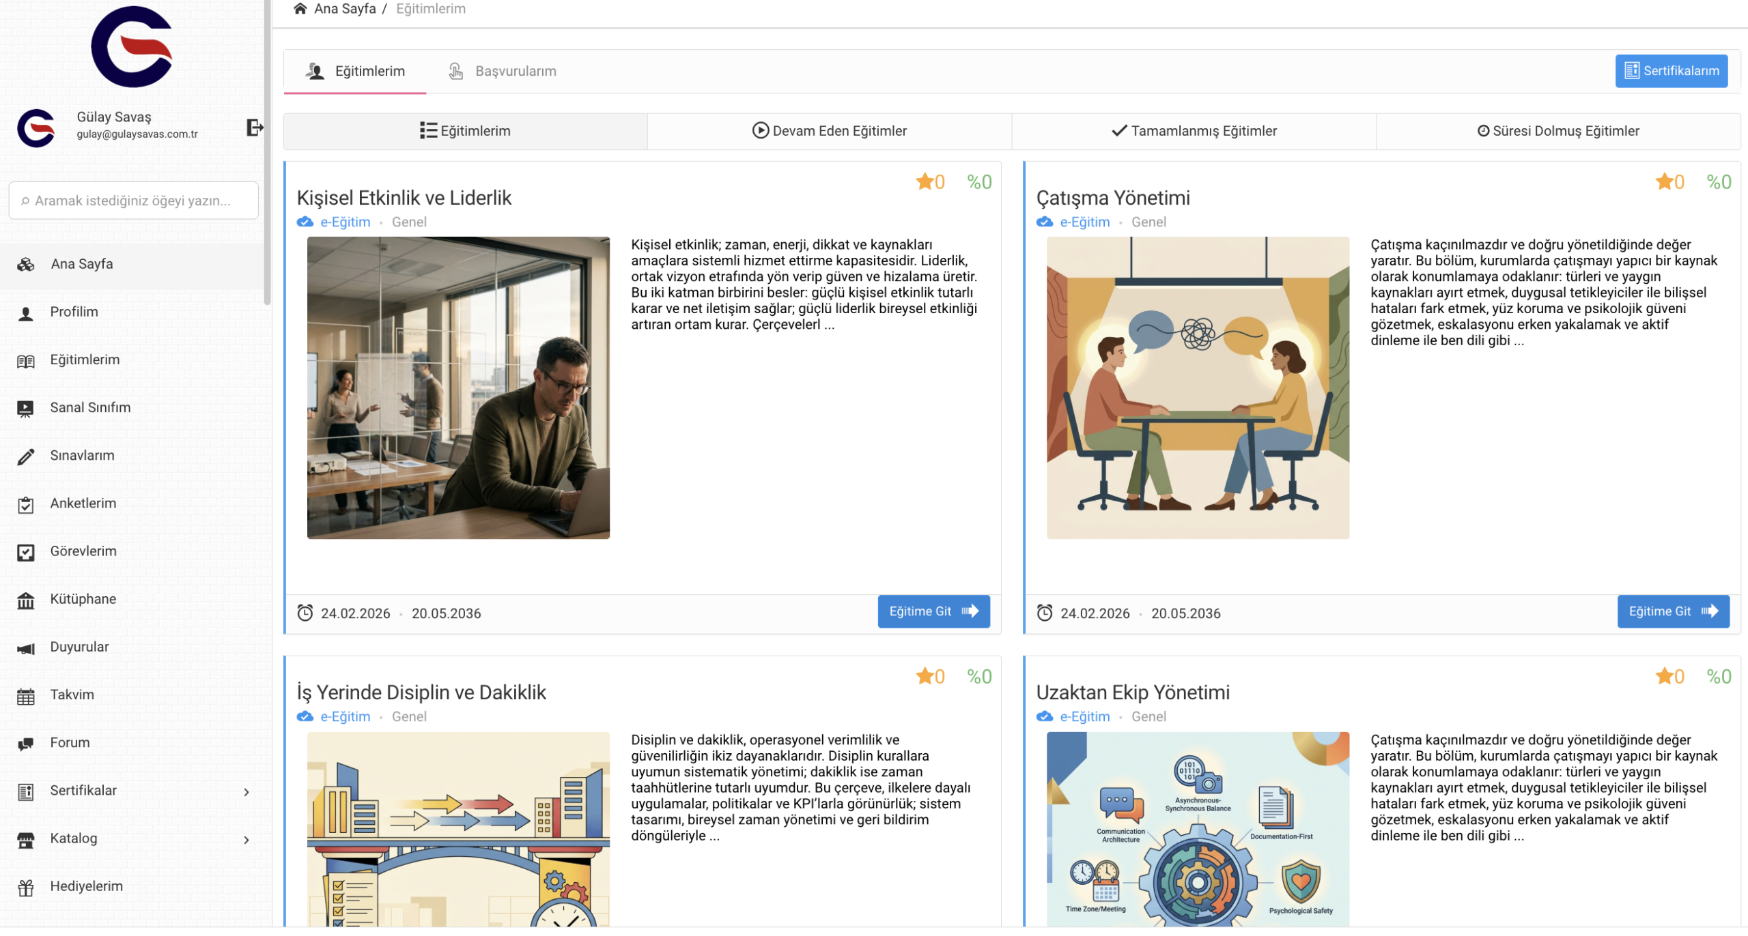
Task: Click the Disiplin ve Dakiklik course thumbnail
Action: [458, 829]
